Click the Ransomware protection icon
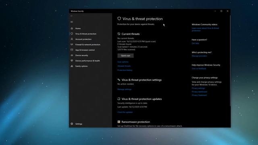This screenshot has height=145, width=258. pyautogui.click(x=119, y=122)
